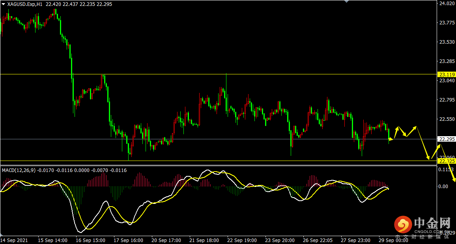Click the 27 Sep 23:00 time label
The height and width of the screenshot is (244, 456).
coord(355,240)
